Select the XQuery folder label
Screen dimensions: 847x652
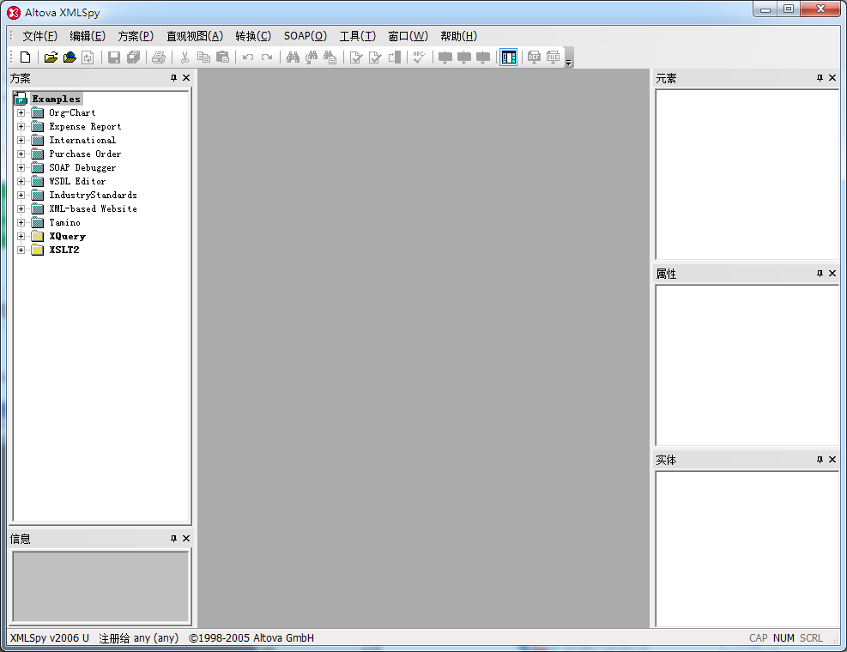click(x=68, y=236)
